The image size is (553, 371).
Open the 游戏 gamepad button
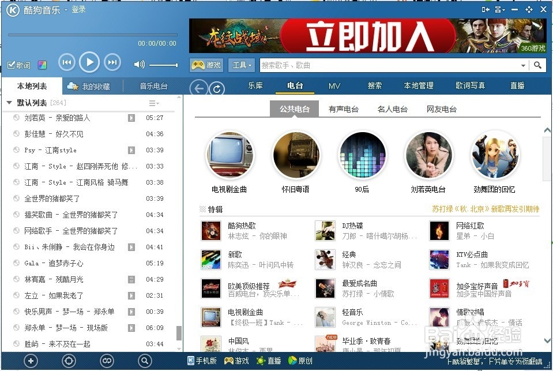pos(206,65)
